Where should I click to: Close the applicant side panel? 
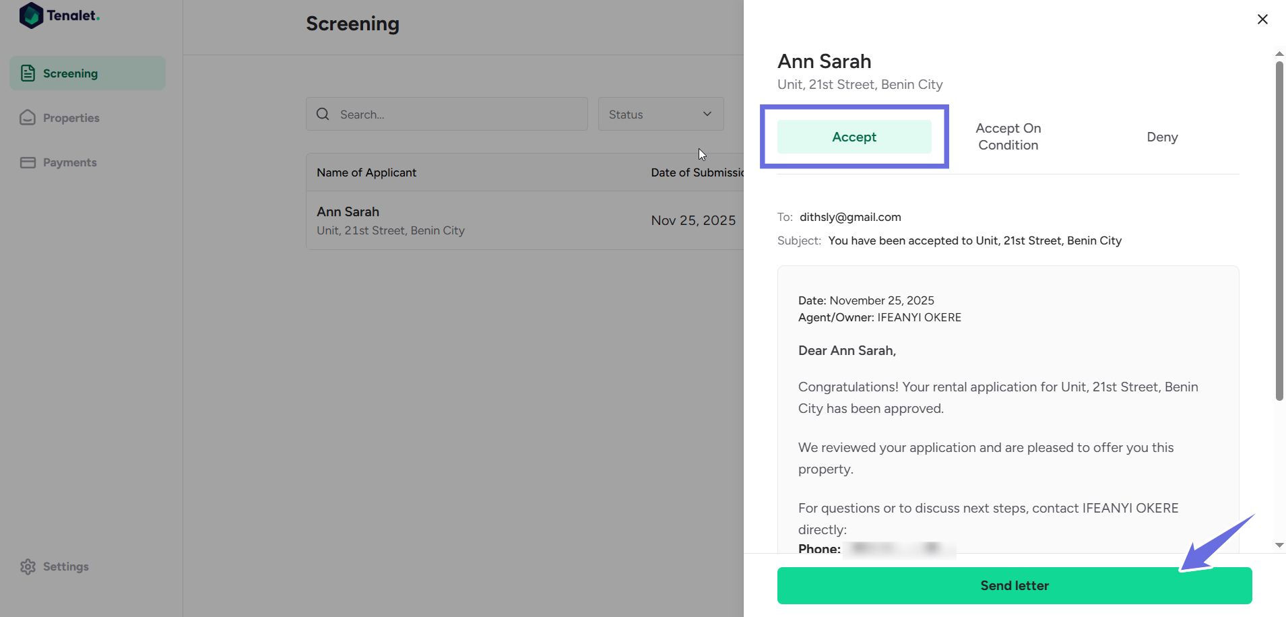pos(1262,20)
